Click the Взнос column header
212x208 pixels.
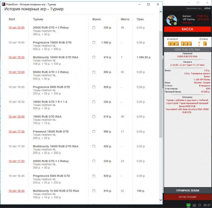97,19
